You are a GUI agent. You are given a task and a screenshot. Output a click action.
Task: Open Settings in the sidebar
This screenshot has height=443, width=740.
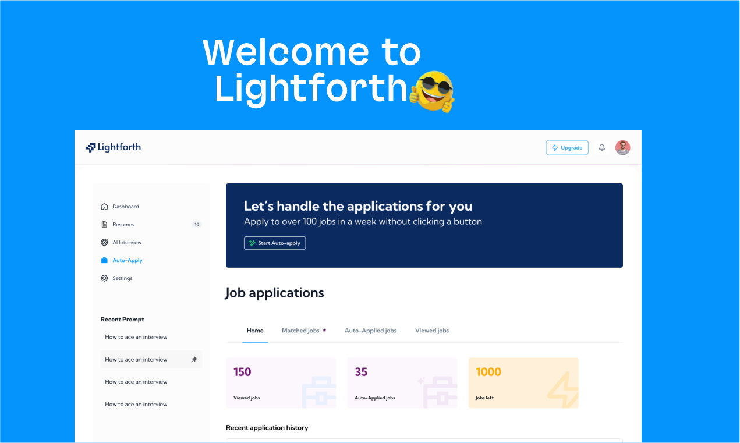[x=122, y=278]
